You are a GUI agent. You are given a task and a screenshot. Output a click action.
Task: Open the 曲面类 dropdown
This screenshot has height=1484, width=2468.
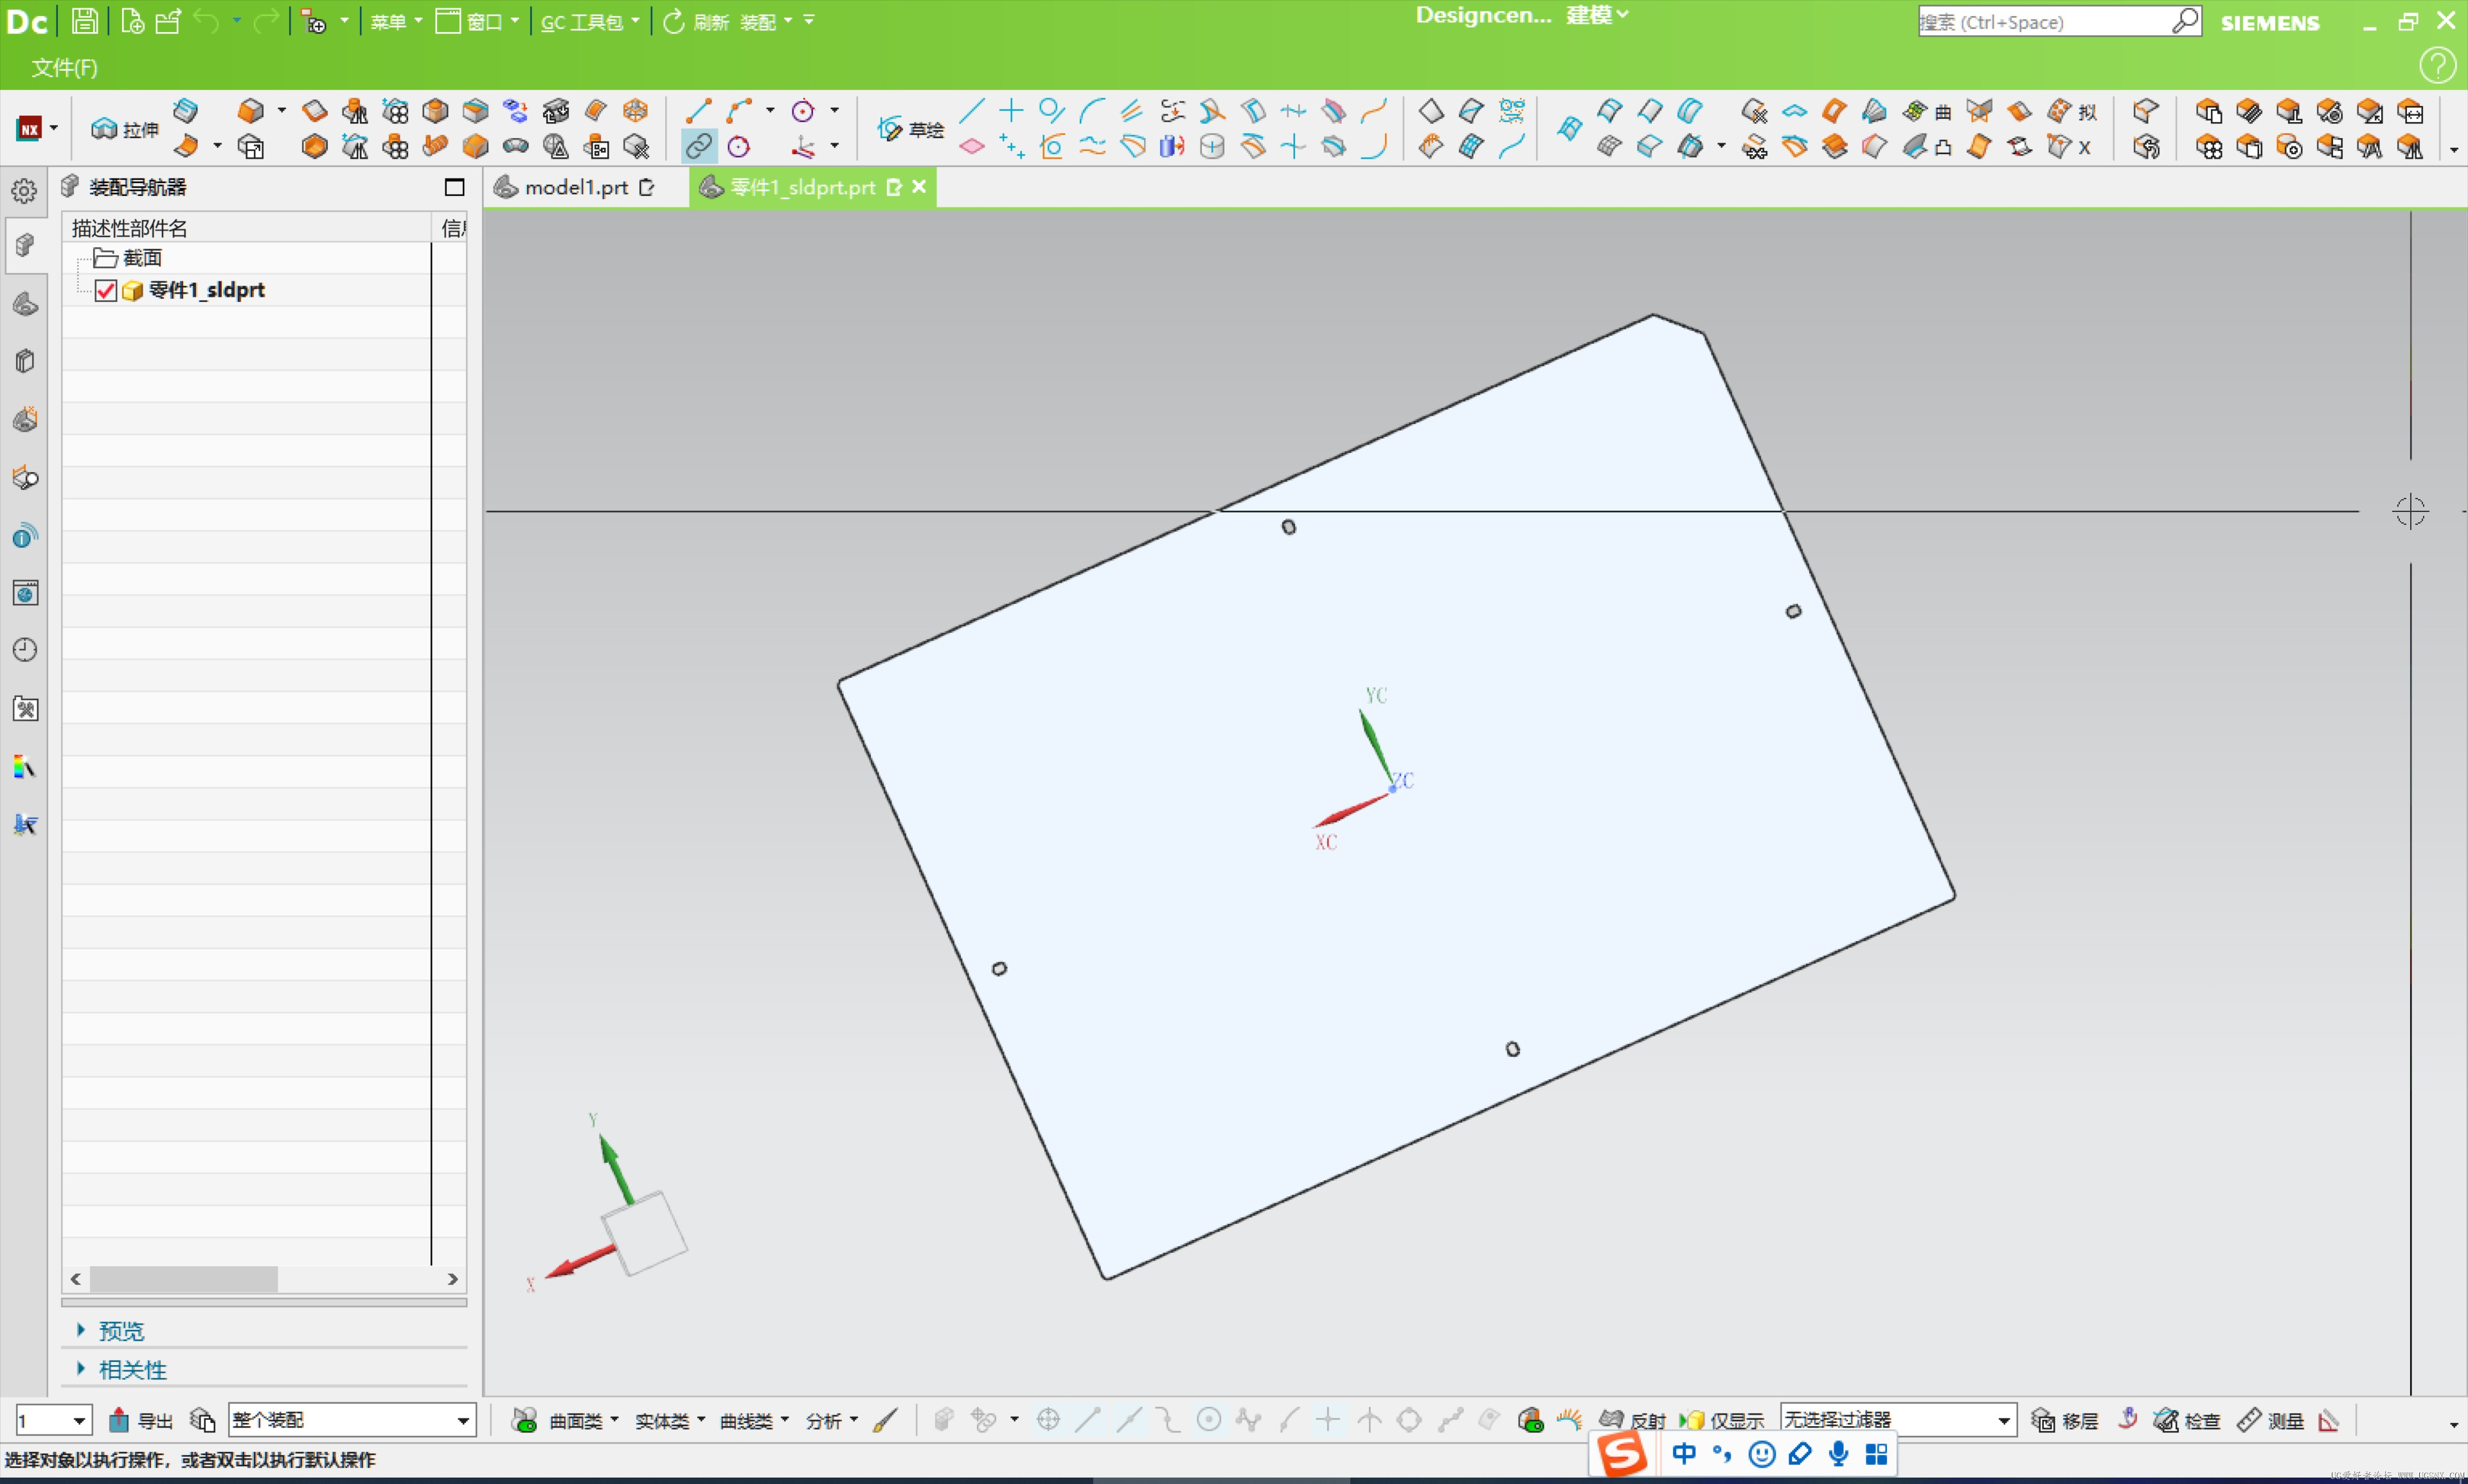click(583, 1420)
